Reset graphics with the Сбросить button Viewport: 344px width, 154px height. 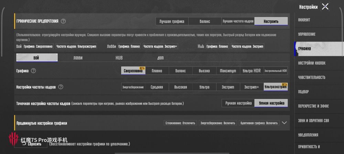31,144
